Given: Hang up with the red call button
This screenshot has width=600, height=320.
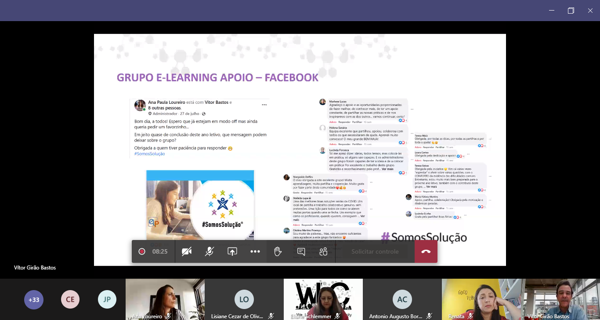Looking at the screenshot, I should pos(426,251).
